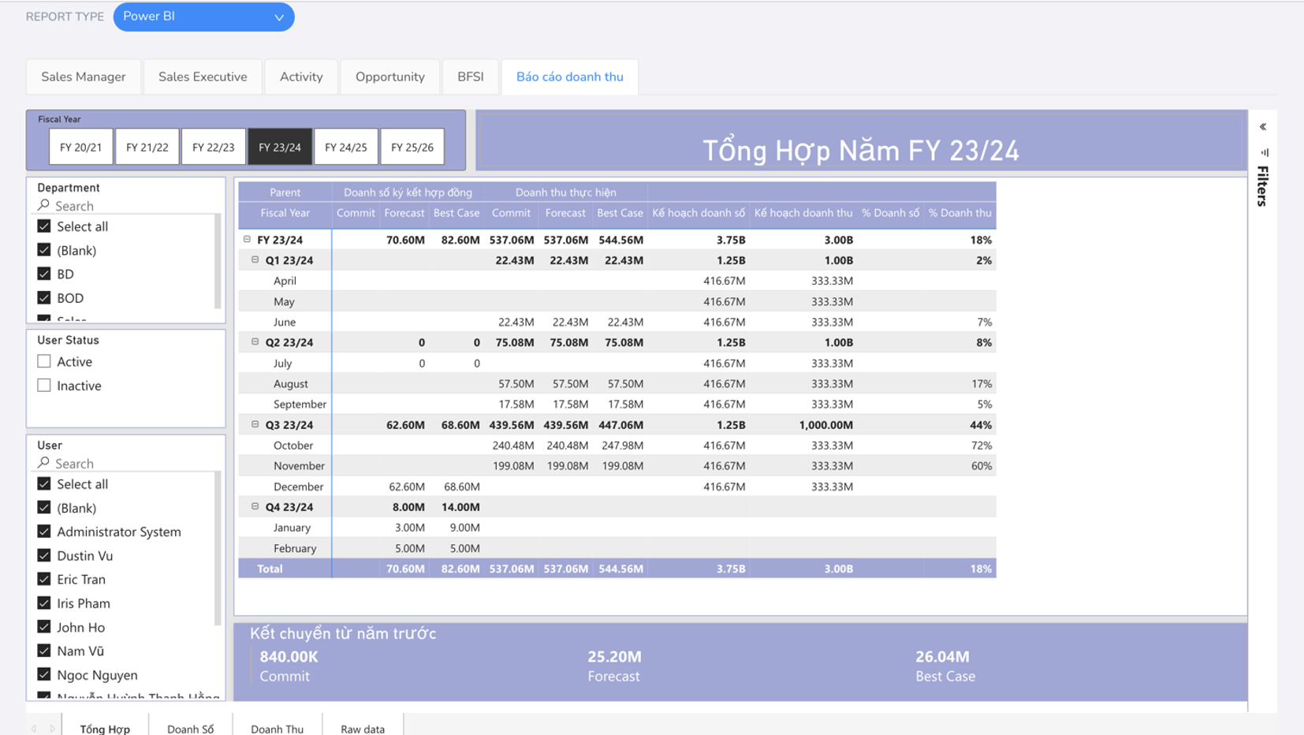Uncheck John Ho user
The width and height of the screenshot is (1304, 735).
point(44,627)
